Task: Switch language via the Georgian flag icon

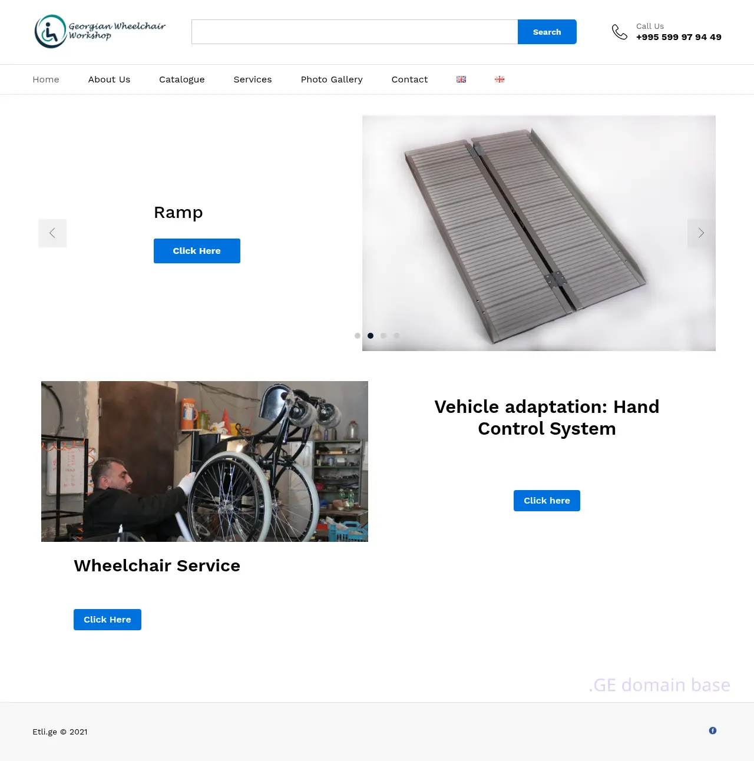Action: click(x=500, y=79)
